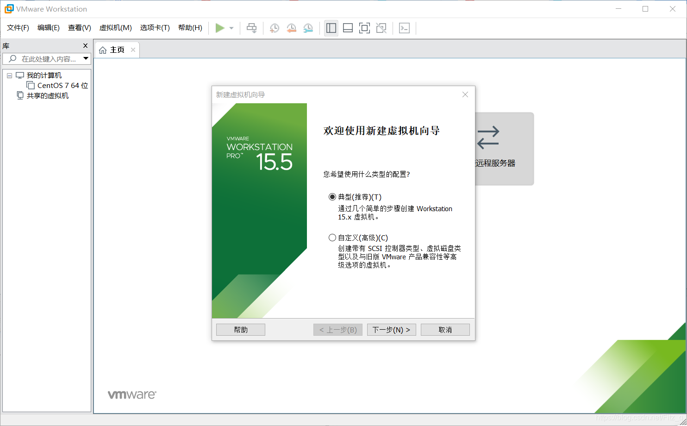
Task: Close the Home (主页) tab
Action: (133, 50)
